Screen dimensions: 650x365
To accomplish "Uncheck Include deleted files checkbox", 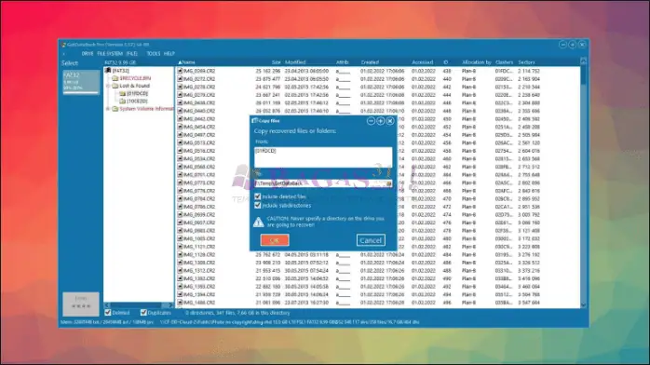I will 257,196.
